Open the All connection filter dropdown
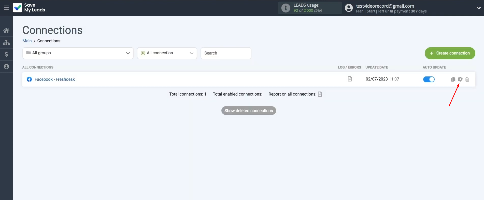The height and width of the screenshot is (200, 484). tap(167, 53)
